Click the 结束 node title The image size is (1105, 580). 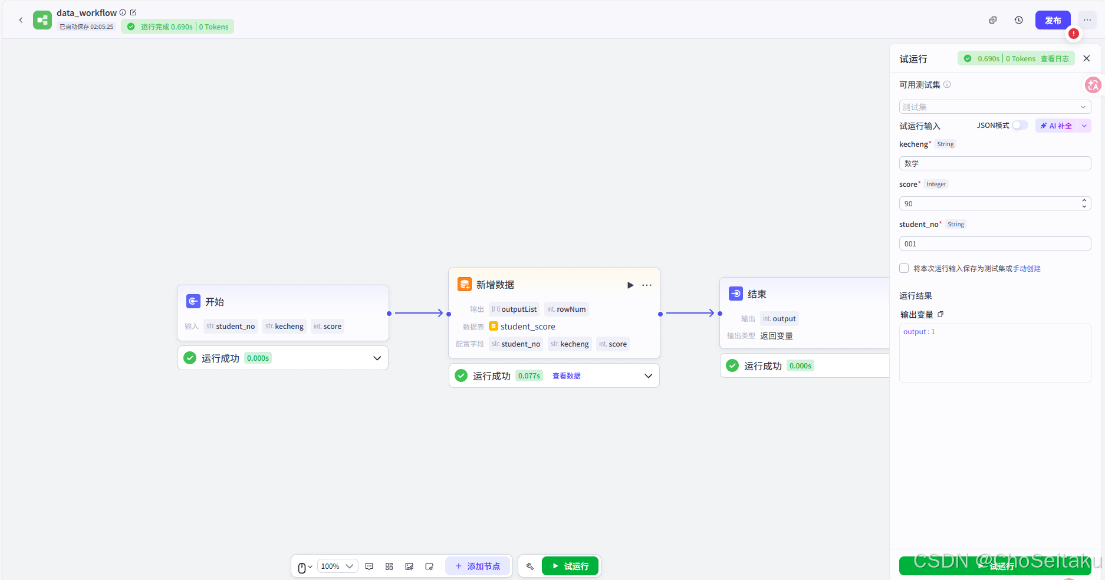757,294
